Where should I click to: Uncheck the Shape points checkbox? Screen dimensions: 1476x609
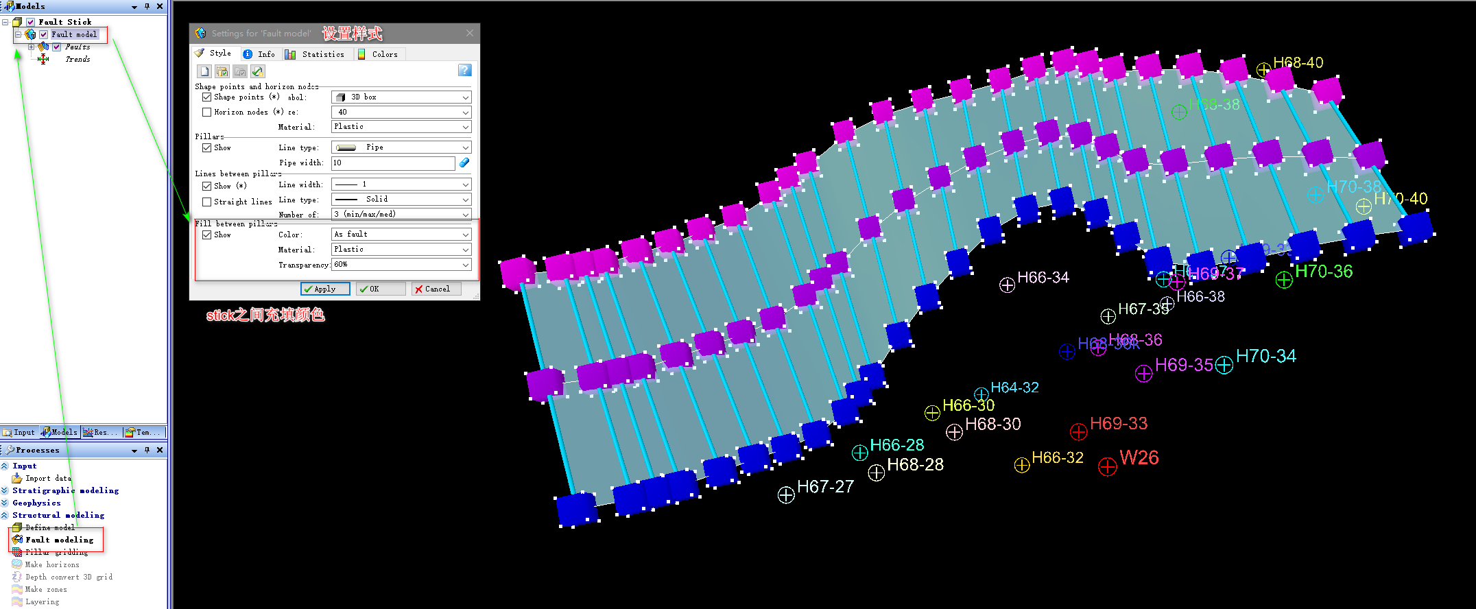coord(206,97)
